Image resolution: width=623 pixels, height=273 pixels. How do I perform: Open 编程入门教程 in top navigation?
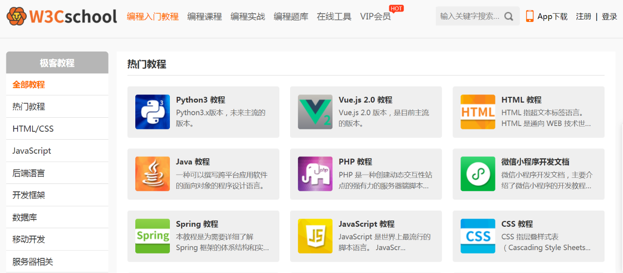(153, 17)
